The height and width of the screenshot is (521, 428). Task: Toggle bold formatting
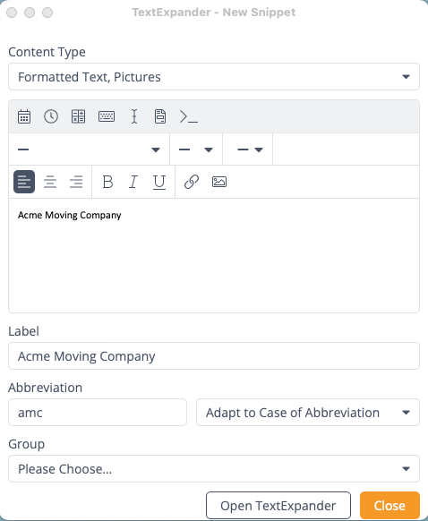point(107,182)
